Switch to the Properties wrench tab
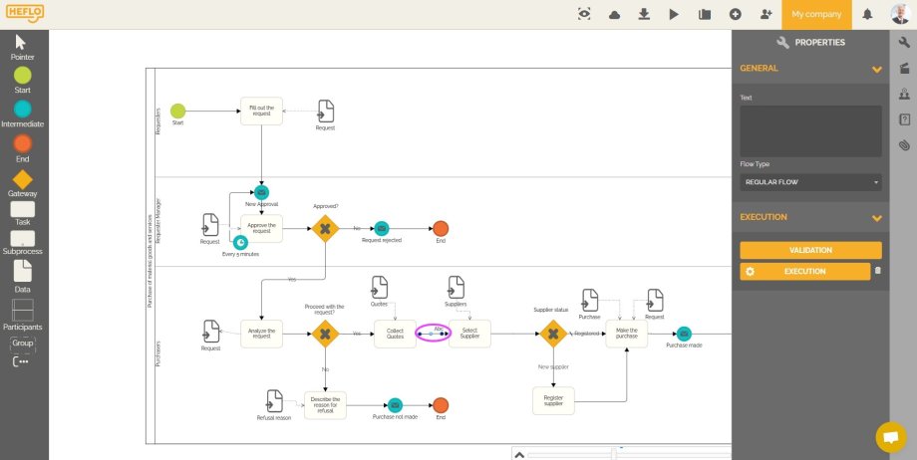The height and width of the screenshot is (460, 917). (904, 42)
